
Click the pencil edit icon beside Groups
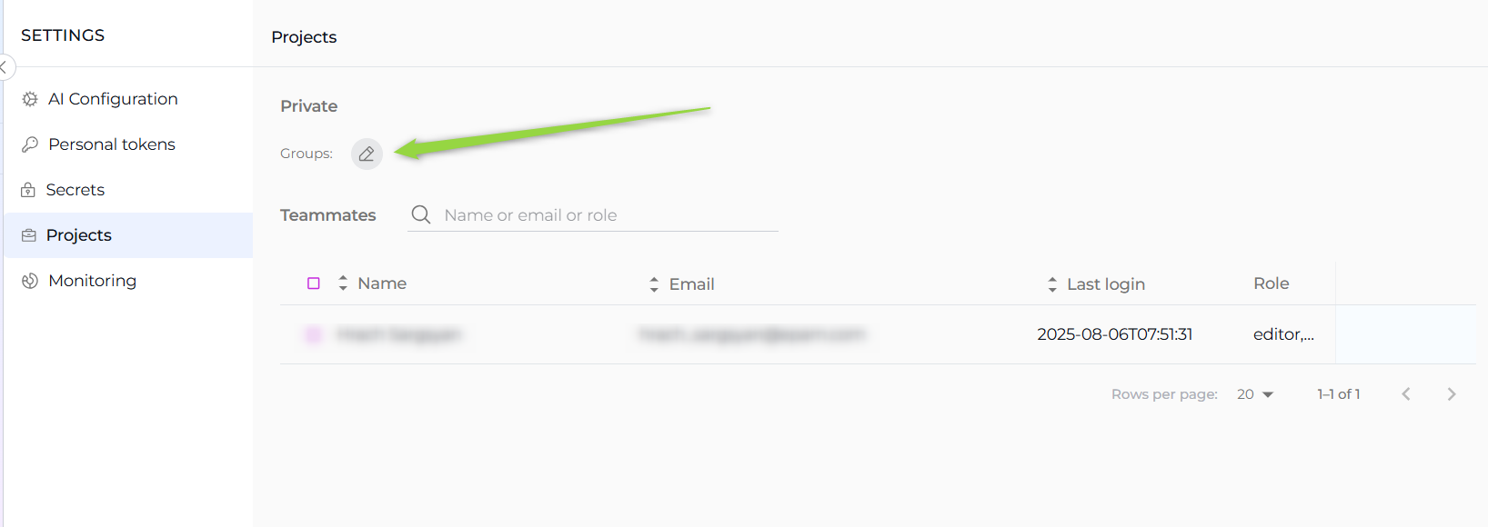367,154
